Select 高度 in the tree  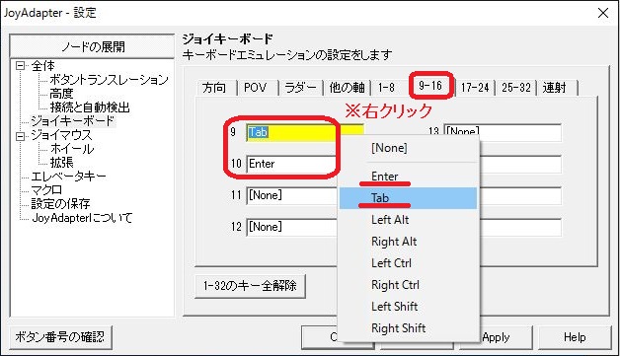click(61, 94)
